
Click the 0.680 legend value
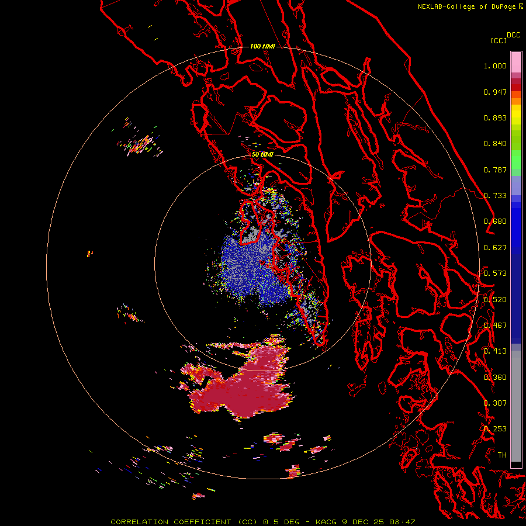coord(495,222)
